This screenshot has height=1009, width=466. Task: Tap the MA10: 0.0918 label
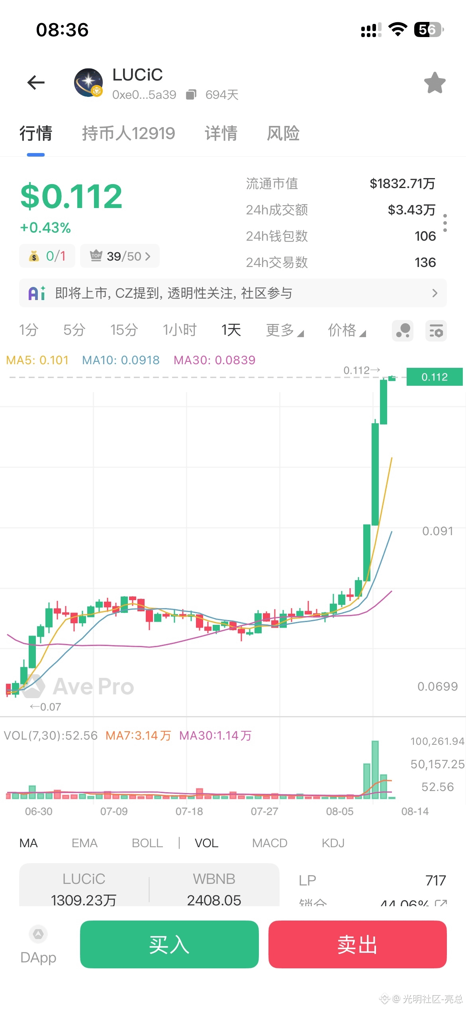coord(121,360)
